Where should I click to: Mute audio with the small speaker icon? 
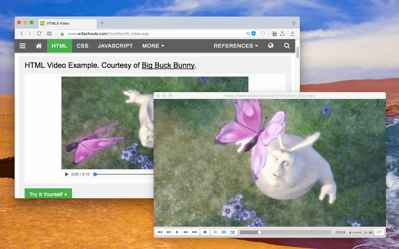350,233
